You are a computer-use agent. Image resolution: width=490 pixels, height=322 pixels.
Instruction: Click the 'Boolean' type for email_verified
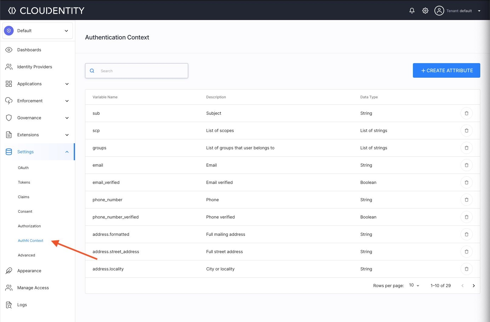coord(368,182)
